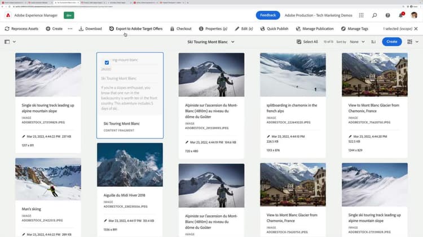Uncheck the Ski Touring Mont Blanc card
423x237 pixels.
pyautogui.click(x=107, y=62)
